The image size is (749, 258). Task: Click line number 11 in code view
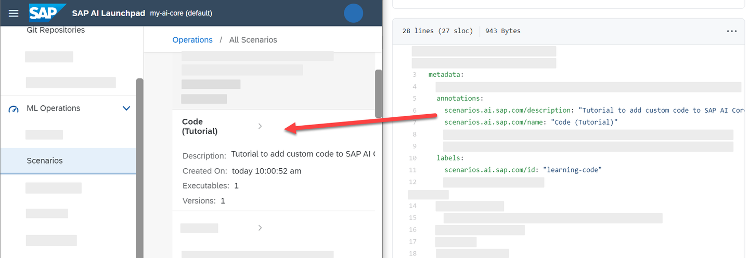(x=412, y=170)
